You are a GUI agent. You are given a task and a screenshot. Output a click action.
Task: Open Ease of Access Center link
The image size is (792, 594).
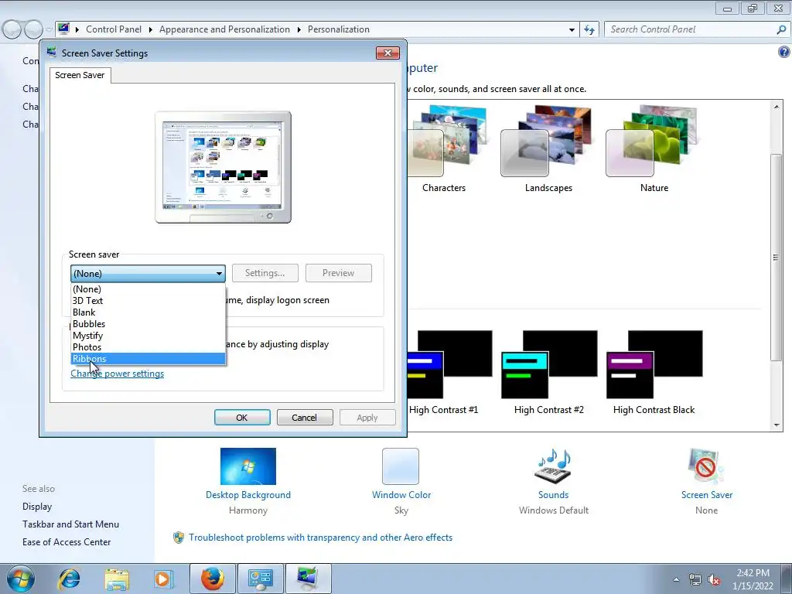point(67,542)
